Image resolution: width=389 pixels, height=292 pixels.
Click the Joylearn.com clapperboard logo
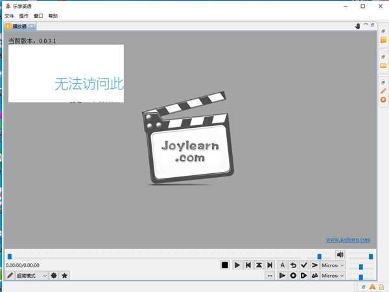click(x=188, y=138)
